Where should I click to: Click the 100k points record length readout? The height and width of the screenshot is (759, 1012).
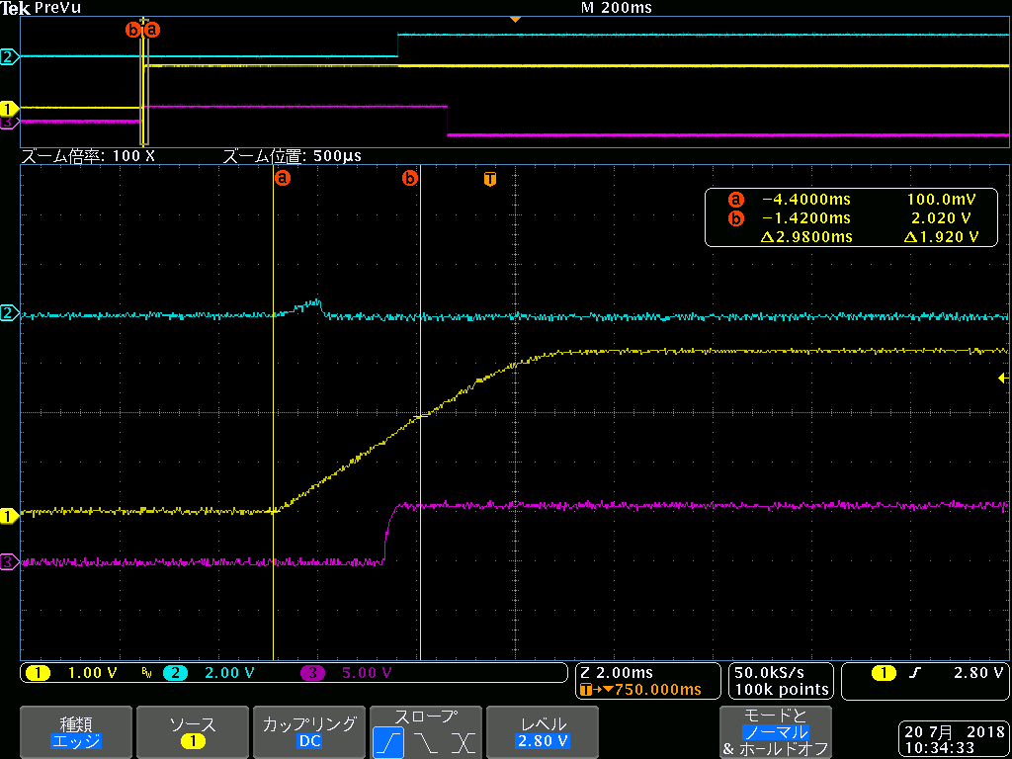pyautogui.click(x=781, y=689)
